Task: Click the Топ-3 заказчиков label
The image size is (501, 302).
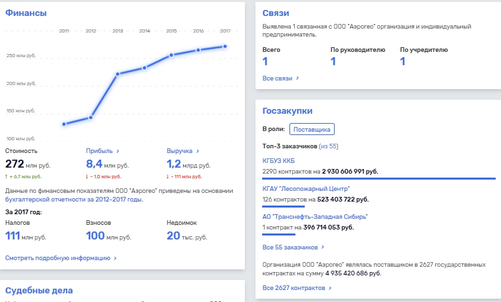Action: pos(290,146)
